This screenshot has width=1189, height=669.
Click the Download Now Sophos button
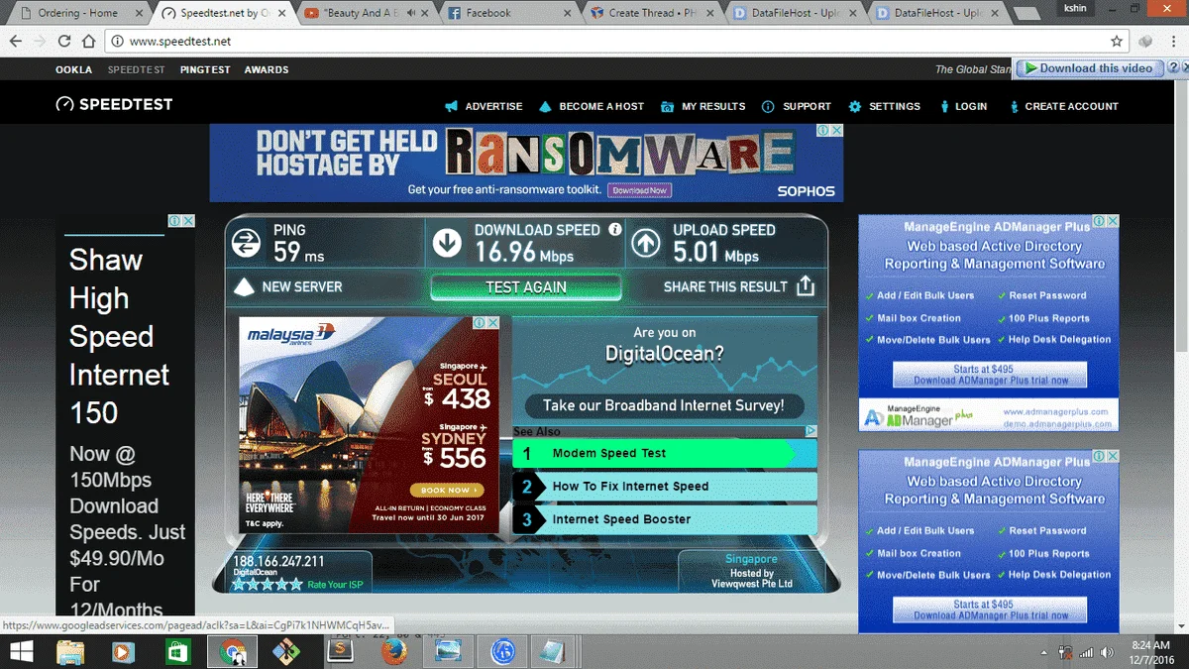tap(639, 189)
